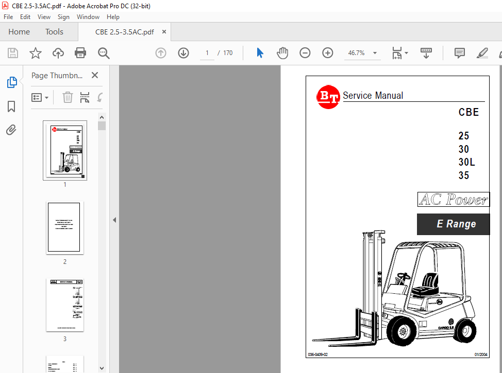Image resolution: width=502 pixels, height=373 pixels.
Task: Add document to starred with star icon
Action: pyautogui.click(x=36, y=53)
